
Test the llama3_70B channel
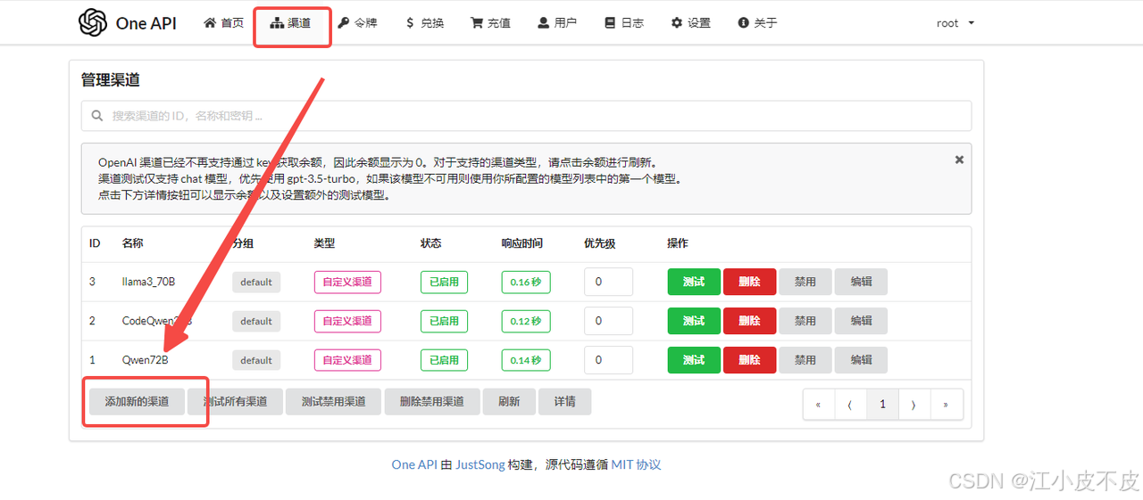point(694,282)
